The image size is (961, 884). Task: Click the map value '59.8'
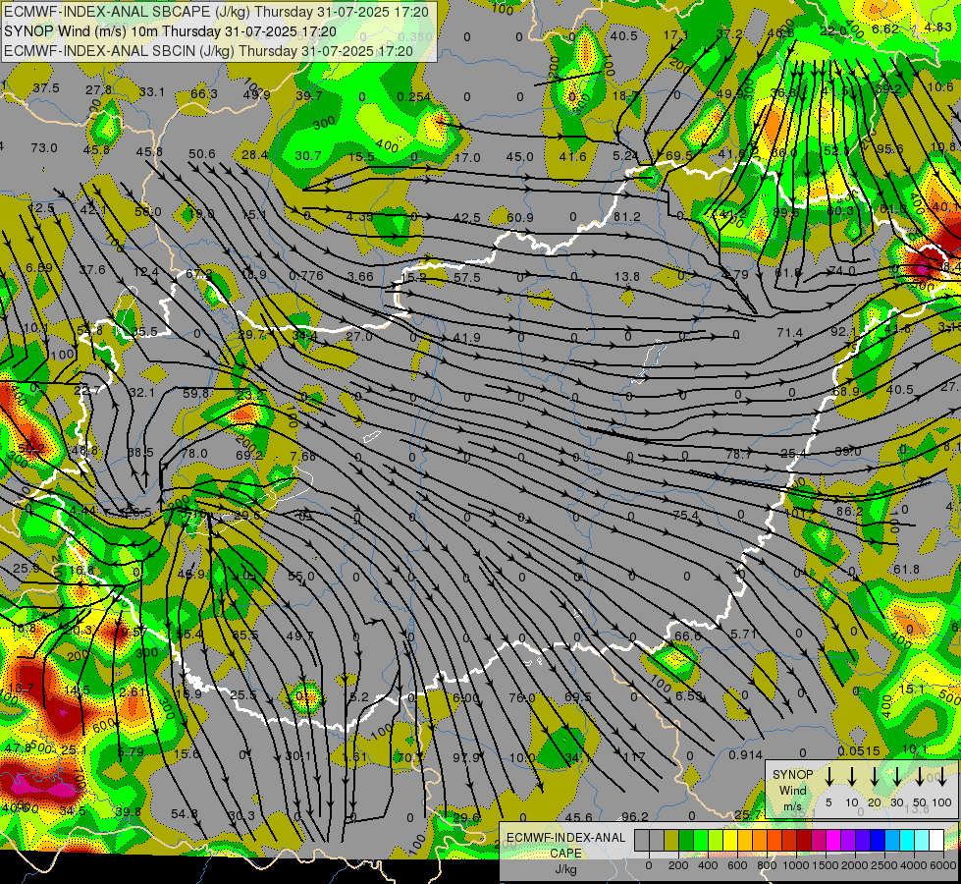click(x=195, y=393)
